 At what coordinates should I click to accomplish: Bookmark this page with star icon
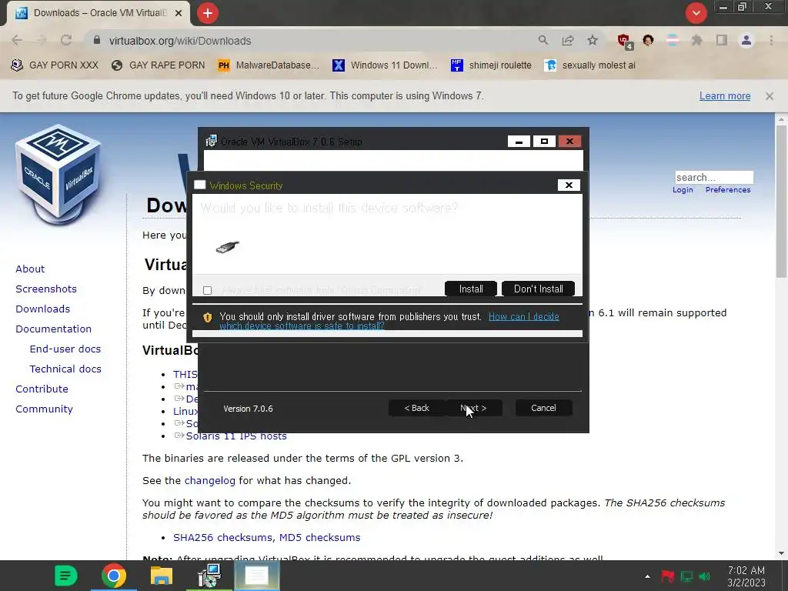coord(593,40)
